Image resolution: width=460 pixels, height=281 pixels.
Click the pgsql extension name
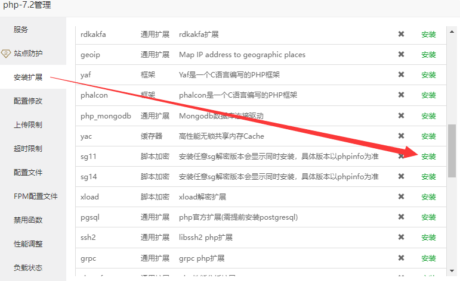click(89, 217)
